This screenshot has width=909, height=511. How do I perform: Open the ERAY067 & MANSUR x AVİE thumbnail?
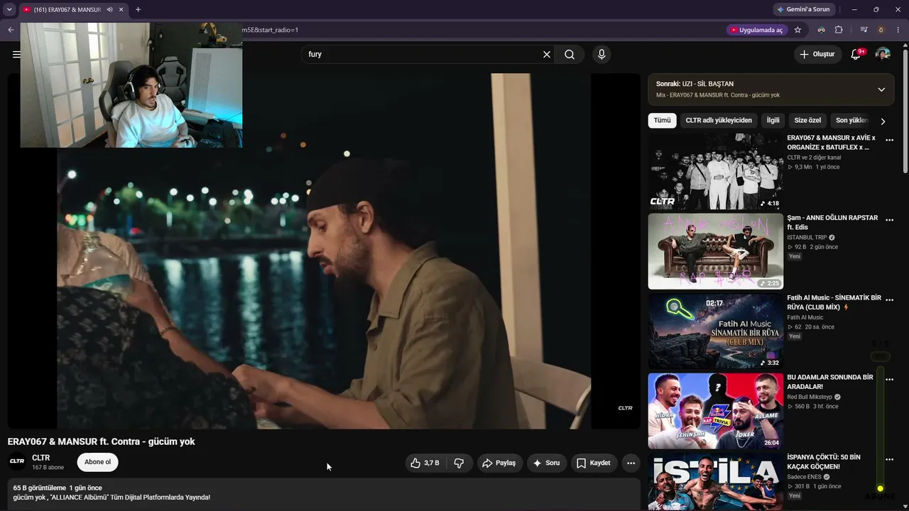(x=715, y=171)
